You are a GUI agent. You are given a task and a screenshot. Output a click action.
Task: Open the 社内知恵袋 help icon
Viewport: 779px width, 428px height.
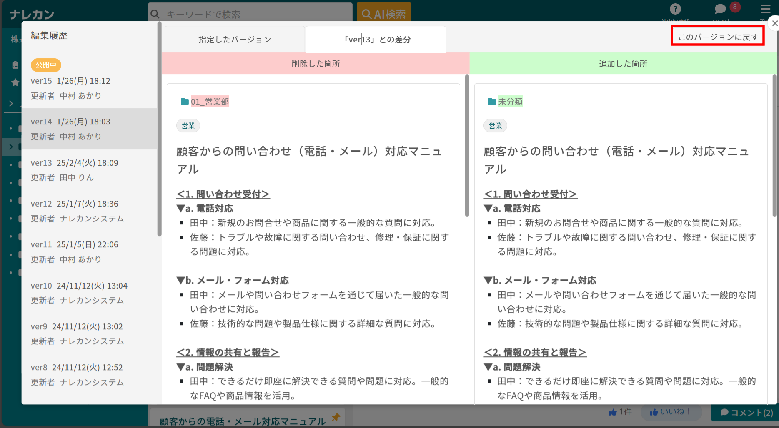pos(675,9)
